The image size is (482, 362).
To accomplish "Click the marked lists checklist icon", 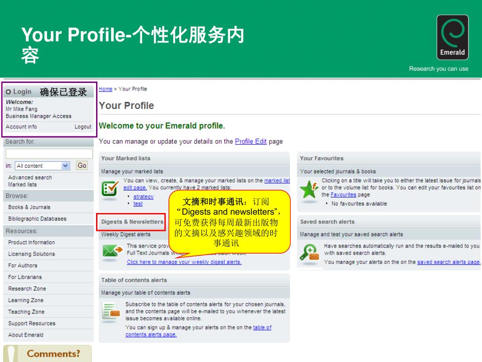I will (110, 189).
